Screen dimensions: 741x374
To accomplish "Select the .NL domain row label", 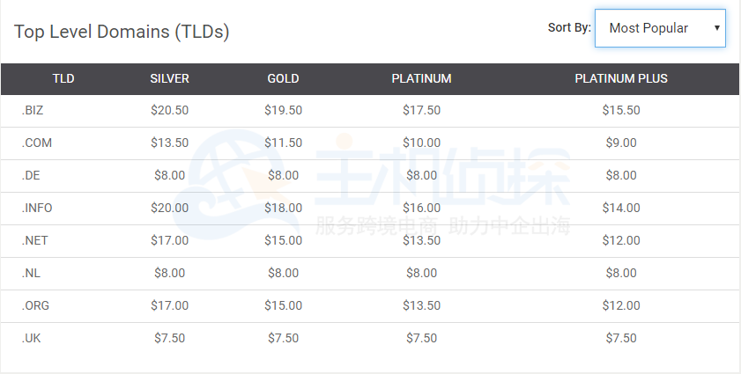I will pos(31,273).
